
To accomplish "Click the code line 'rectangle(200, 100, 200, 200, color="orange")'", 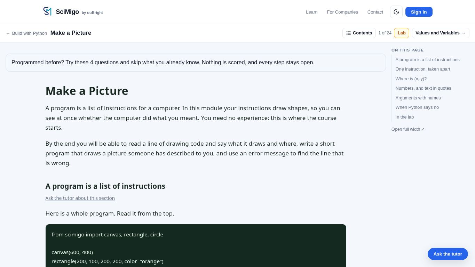I will [107, 261].
